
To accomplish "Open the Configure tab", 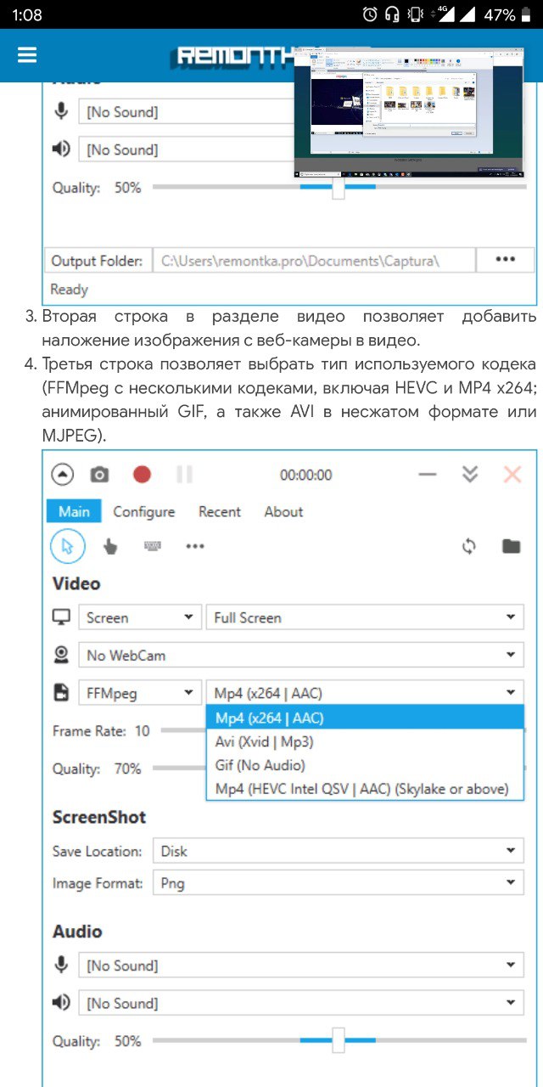I will coord(144,511).
